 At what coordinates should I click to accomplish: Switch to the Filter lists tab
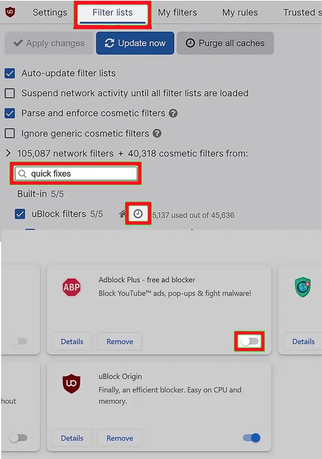tap(113, 12)
